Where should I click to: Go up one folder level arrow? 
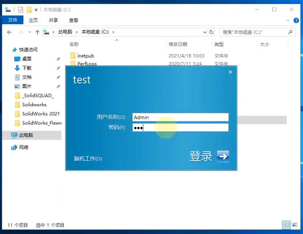tap(37, 32)
